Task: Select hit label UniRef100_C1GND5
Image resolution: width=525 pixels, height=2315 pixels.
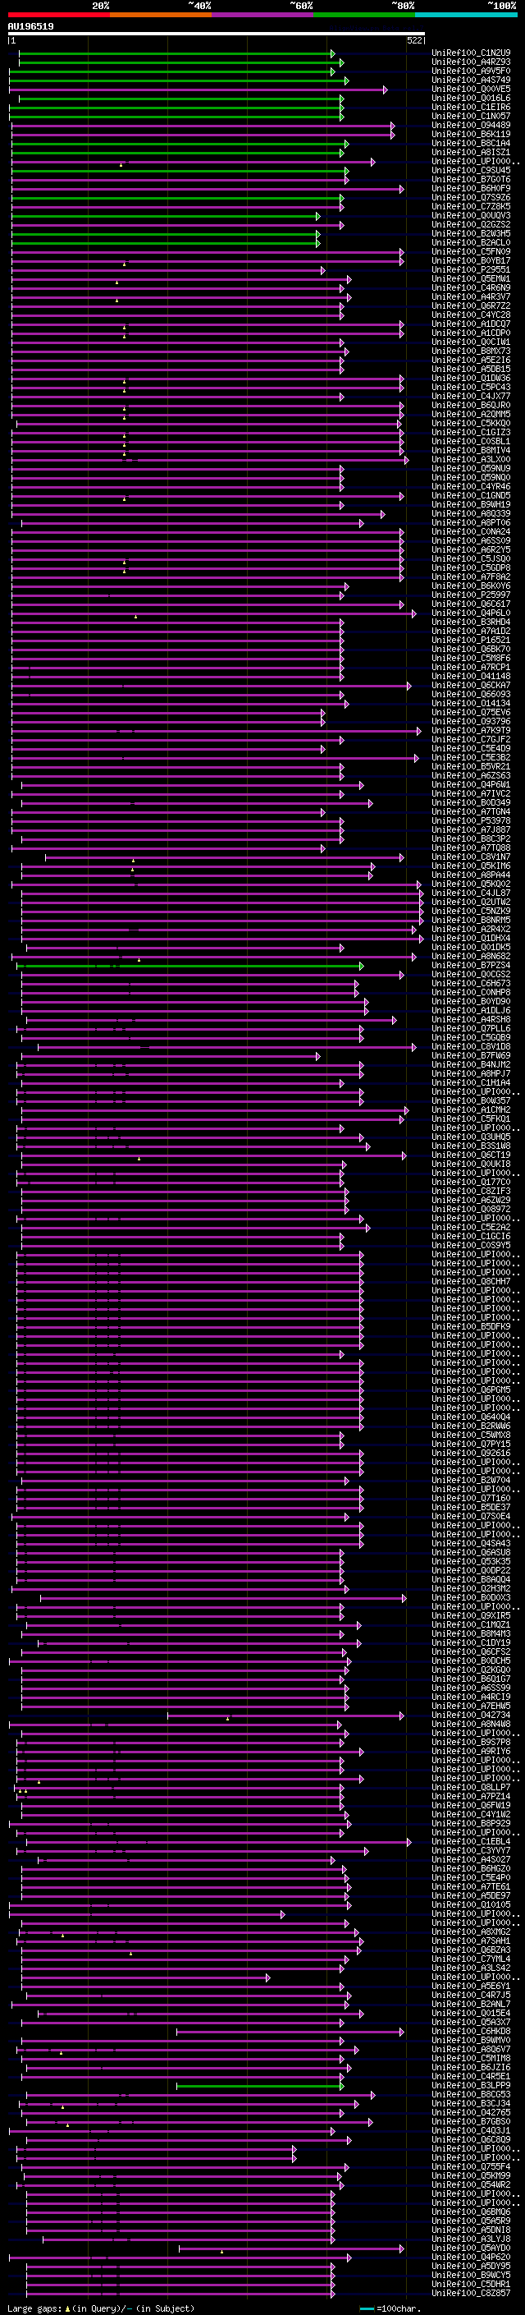Action: pos(471,496)
